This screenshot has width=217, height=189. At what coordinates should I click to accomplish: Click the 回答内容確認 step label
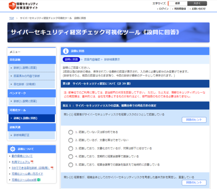pos(92,59)
